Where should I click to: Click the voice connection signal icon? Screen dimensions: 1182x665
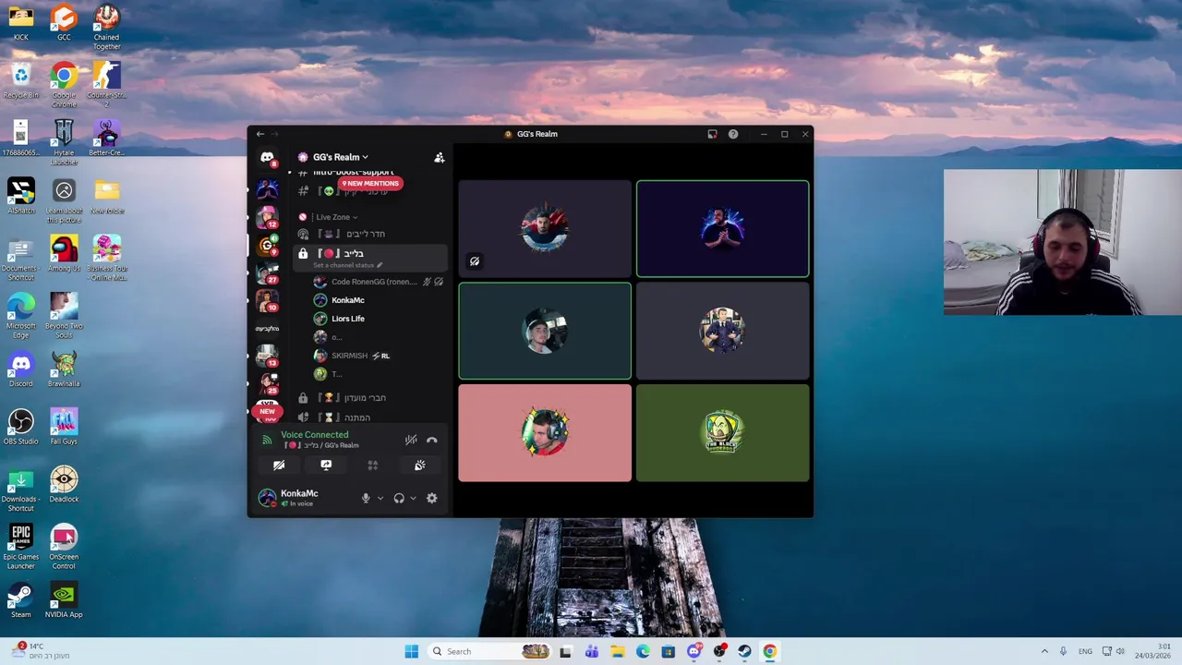pyautogui.click(x=267, y=440)
